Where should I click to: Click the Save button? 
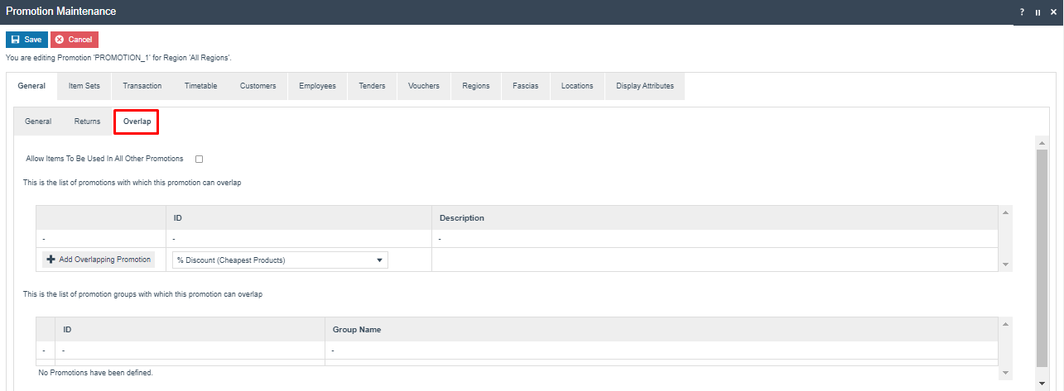(x=26, y=40)
